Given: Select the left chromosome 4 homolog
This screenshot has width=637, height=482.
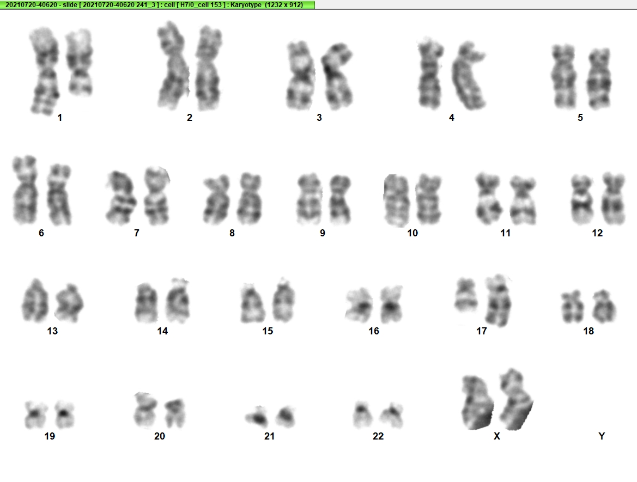Looking at the screenshot, I should (430, 73).
